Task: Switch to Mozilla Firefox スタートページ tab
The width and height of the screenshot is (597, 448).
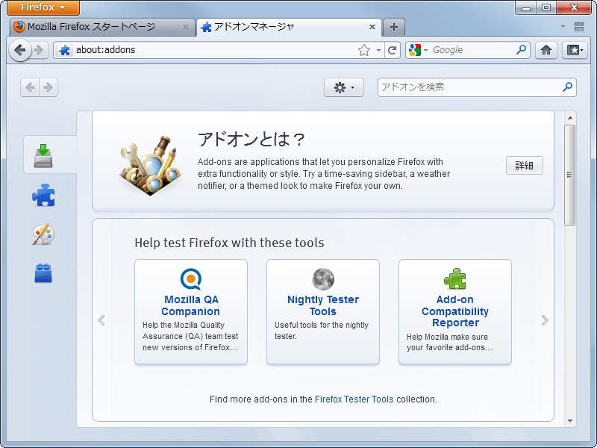Action: (101, 27)
